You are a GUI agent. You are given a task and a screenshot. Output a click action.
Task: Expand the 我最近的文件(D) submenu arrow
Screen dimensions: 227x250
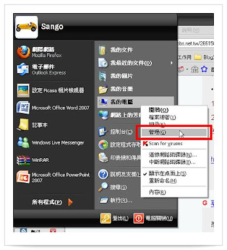(171, 62)
